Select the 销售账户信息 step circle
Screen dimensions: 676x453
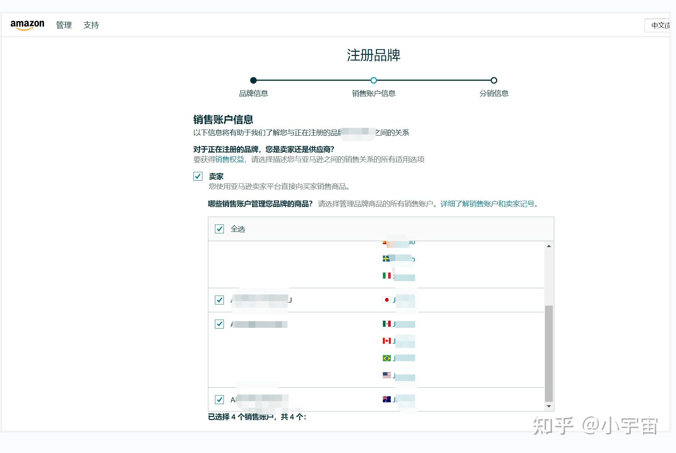click(374, 80)
